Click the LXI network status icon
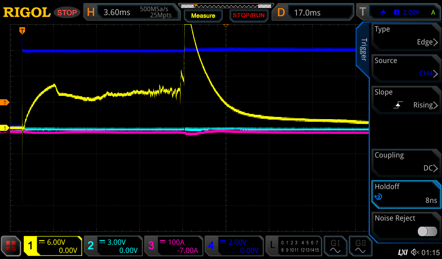The image size is (442, 259). 402,252
